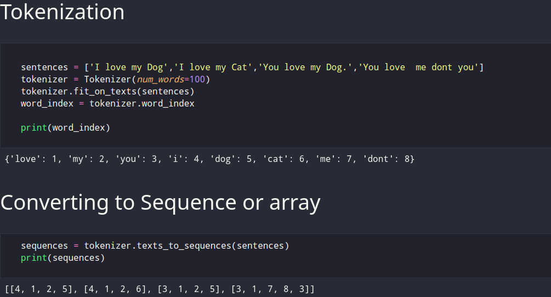
Task: Click the word_index = tokenizer.word_index line
Action: tap(107, 103)
